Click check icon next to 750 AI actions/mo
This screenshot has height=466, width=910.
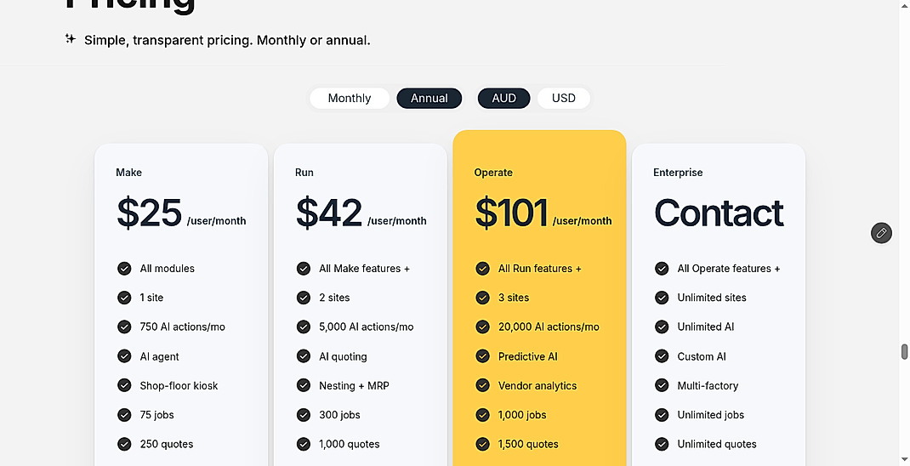pos(124,327)
